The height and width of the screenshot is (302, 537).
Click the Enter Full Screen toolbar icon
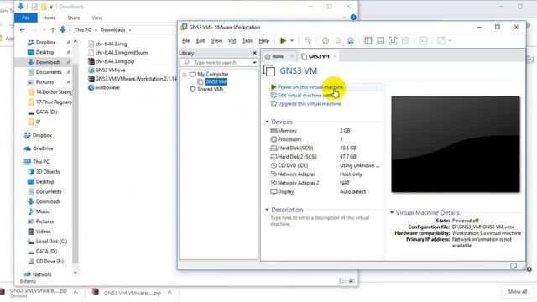394,41
